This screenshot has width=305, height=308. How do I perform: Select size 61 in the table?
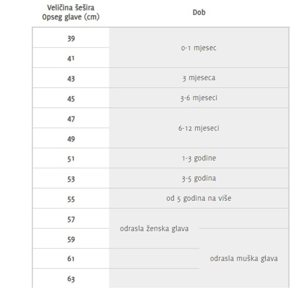(x=71, y=259)
